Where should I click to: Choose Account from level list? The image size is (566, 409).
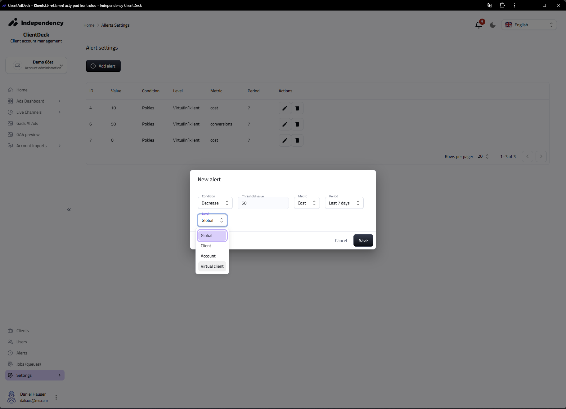(208, 256)
